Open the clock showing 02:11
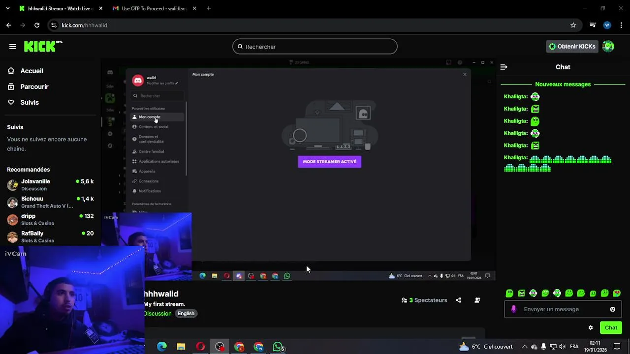630x354 pixels. point(595,347)
